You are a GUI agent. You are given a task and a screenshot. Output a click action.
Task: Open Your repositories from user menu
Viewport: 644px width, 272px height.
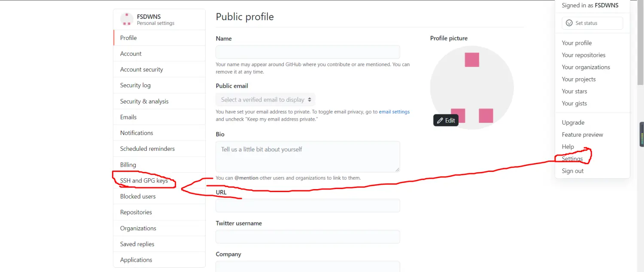[x=583, y=55]
